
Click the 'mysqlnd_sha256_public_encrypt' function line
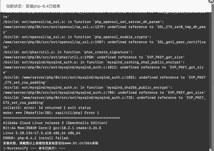click(x=88, y=88)
